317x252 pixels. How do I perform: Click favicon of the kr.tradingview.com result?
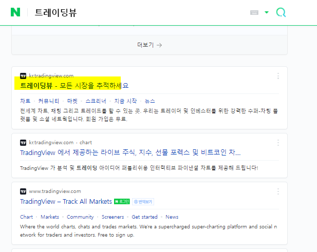[x=23, y=76]
